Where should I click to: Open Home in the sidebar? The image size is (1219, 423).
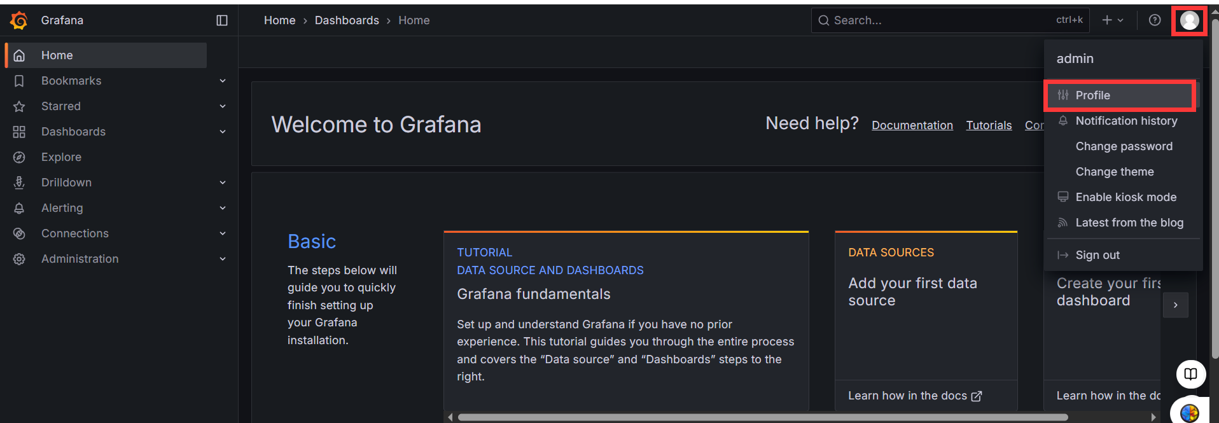tap(106, 55)
